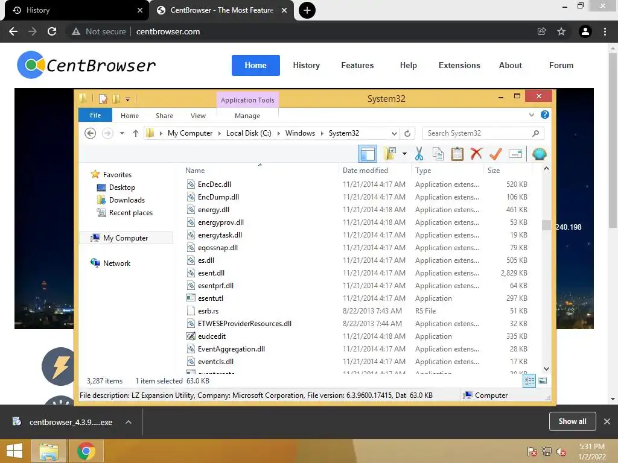Open the folder options toolbar dropdown arrow
This screenshot has width=618, height=463.
click(404, 154)
